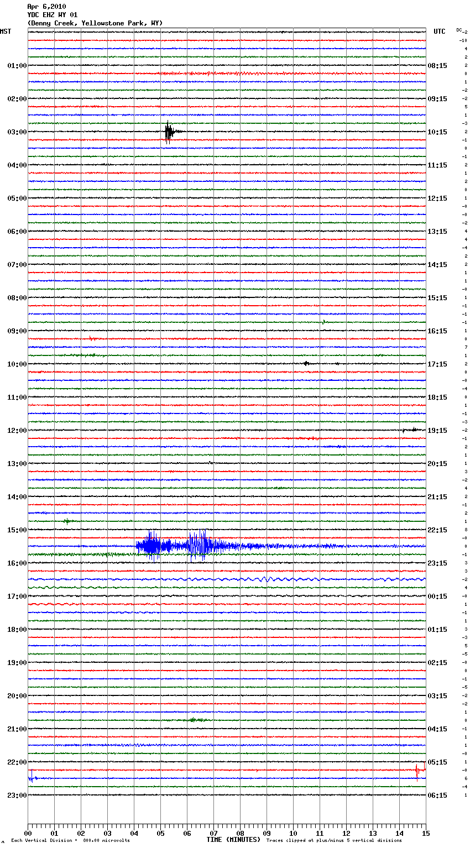Screen dimensions: 470x848
Task: Click the small green event on the 20:45 trace
Action: point(196,720)
